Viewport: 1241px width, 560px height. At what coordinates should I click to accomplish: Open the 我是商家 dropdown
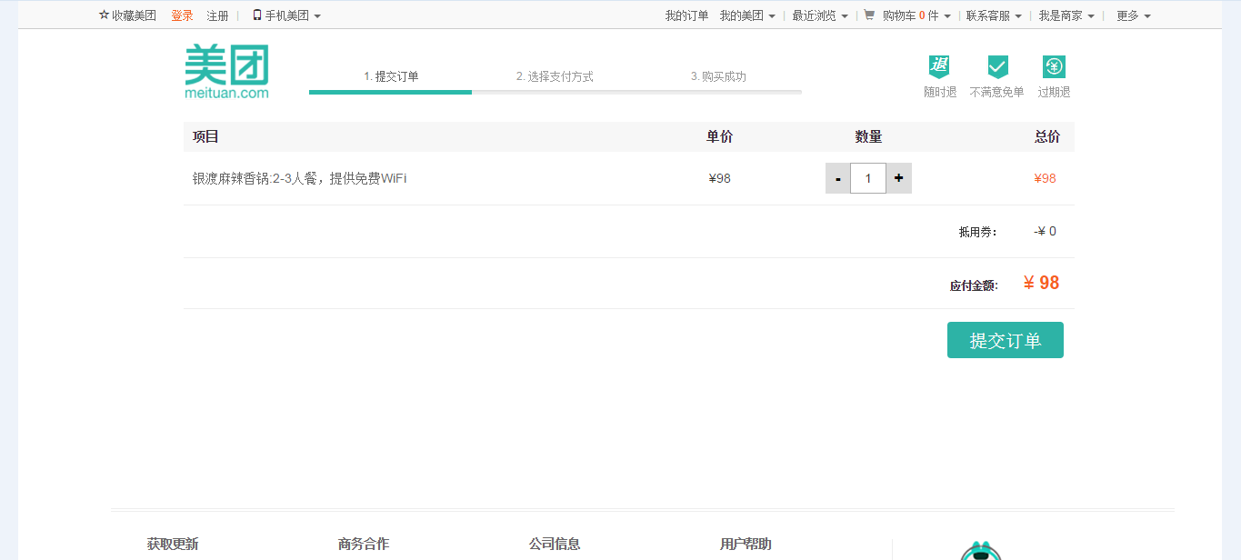(1066, 15)
